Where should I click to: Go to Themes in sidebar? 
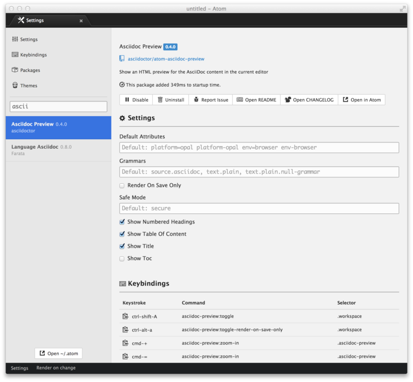coord(28,86)
